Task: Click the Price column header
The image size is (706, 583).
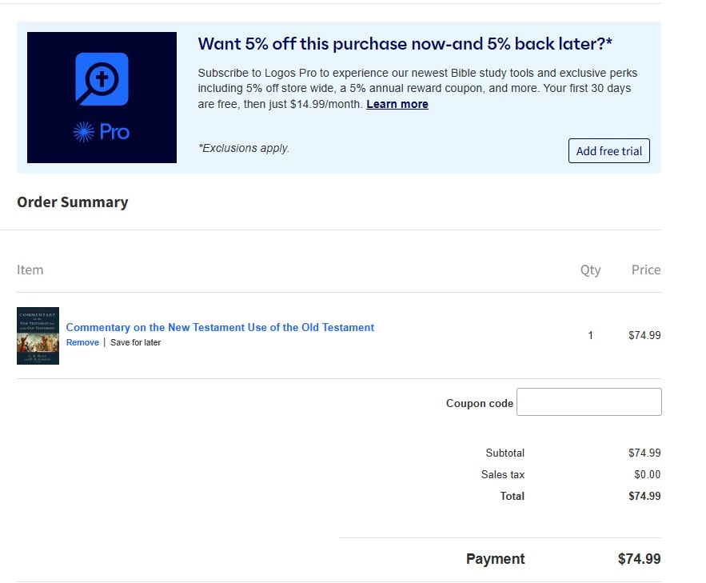Action: [x=645, y=270]
